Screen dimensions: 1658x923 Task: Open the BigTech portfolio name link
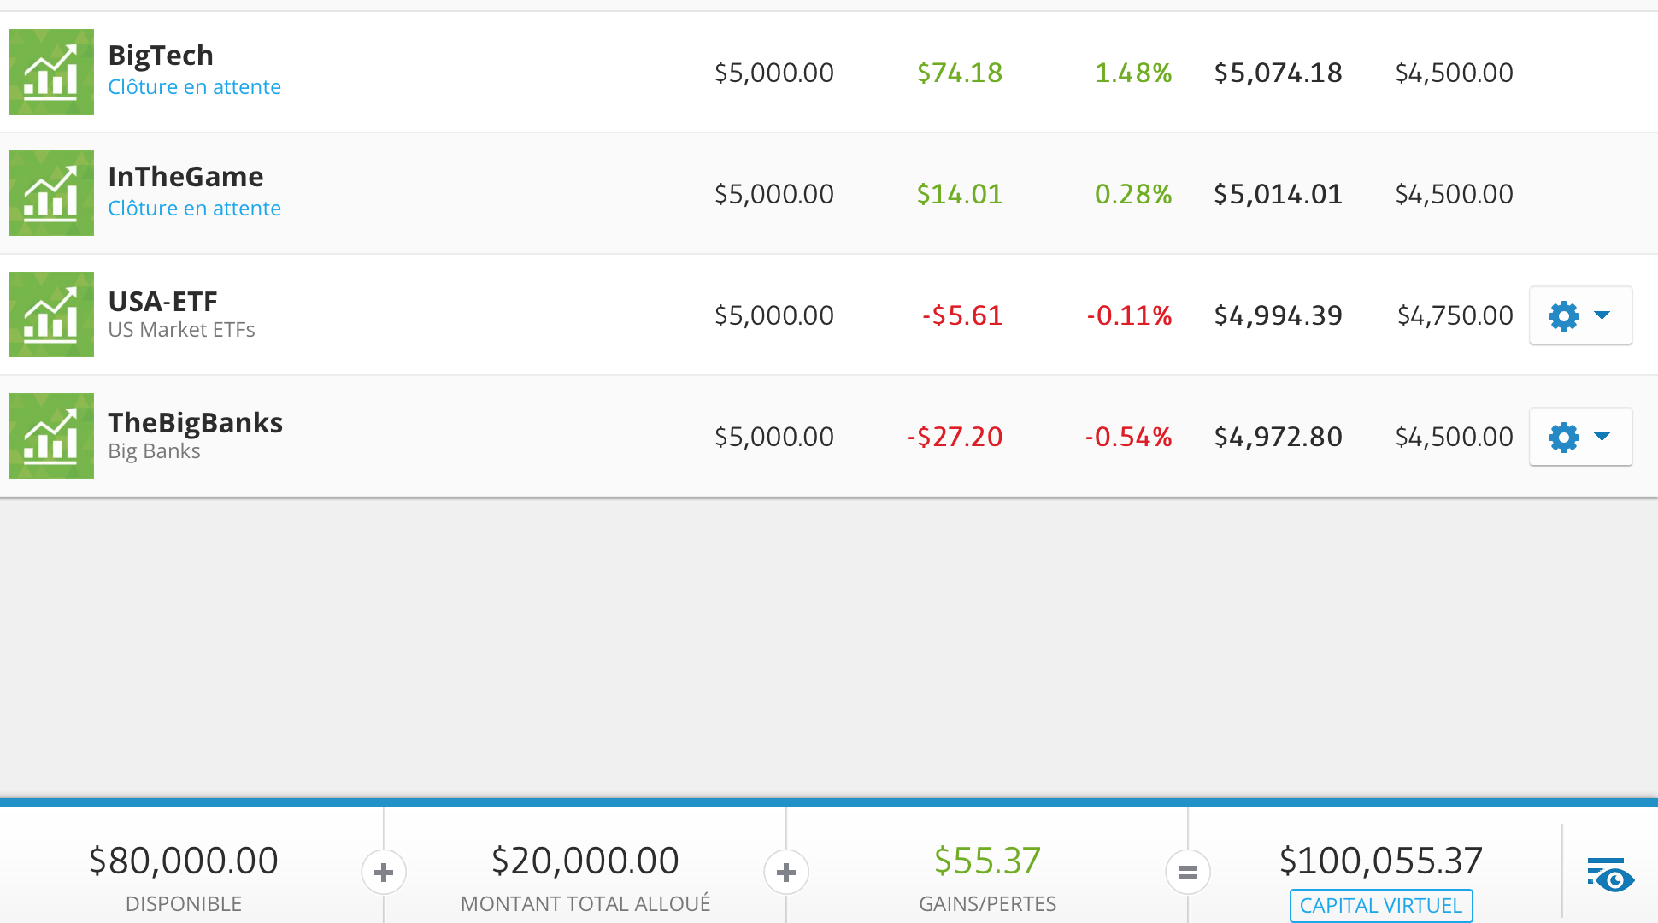click(x=161, y=56)
